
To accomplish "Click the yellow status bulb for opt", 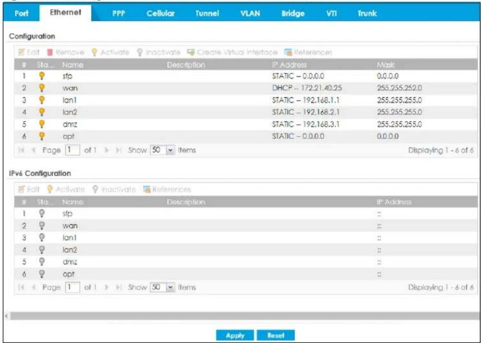I will (x=42, y=136).
